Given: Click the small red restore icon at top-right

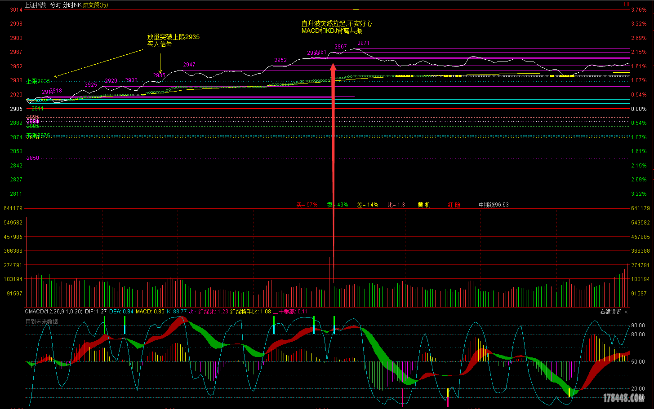Looking at the screenshot, I should 627,4.
